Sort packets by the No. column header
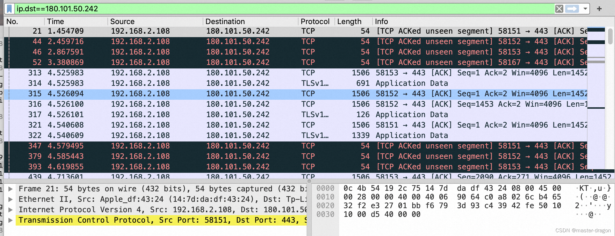 (x=24, y=21)
